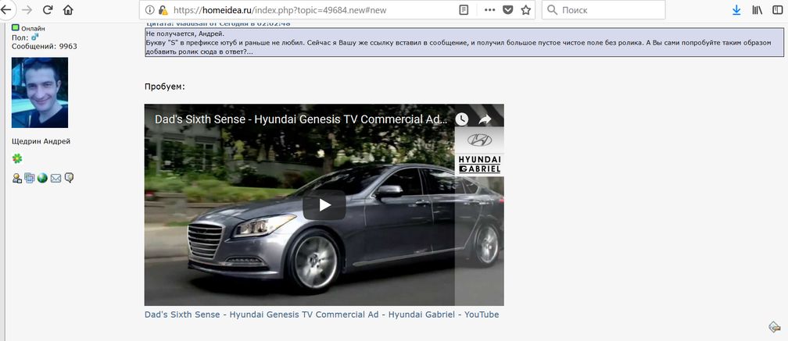Bookmark this page with star icon
Viewport: 788px width, 341px height.
[525, 10]
